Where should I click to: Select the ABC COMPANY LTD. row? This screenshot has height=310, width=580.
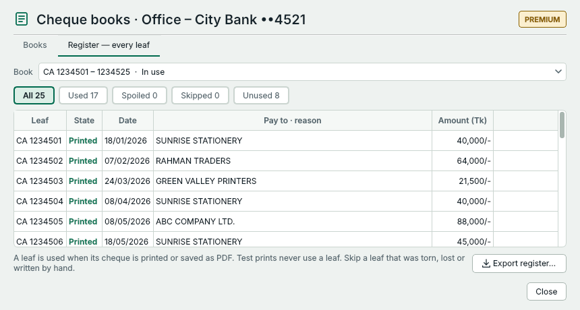tap(286, 221)
